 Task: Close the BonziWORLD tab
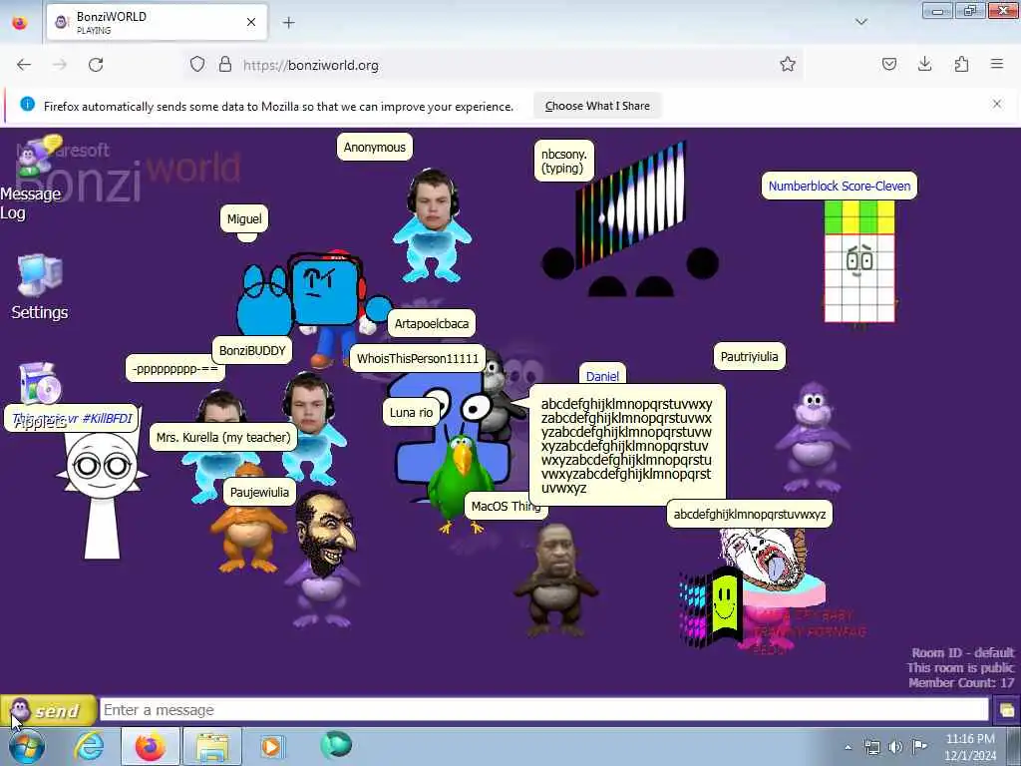click(x=251, y=22)
